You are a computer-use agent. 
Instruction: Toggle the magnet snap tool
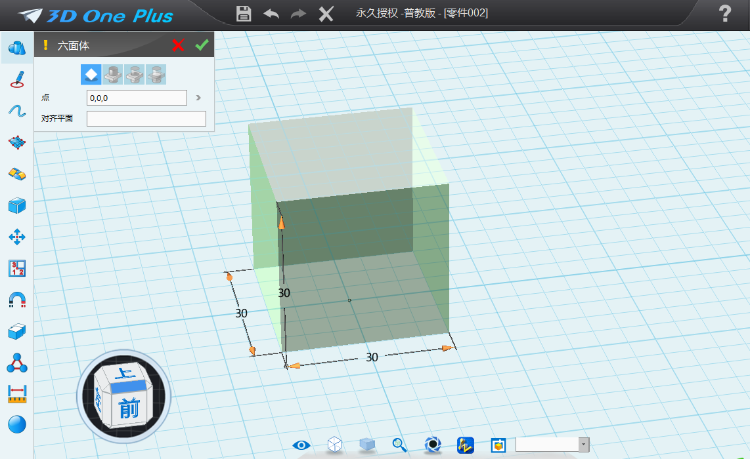point(16,300)
